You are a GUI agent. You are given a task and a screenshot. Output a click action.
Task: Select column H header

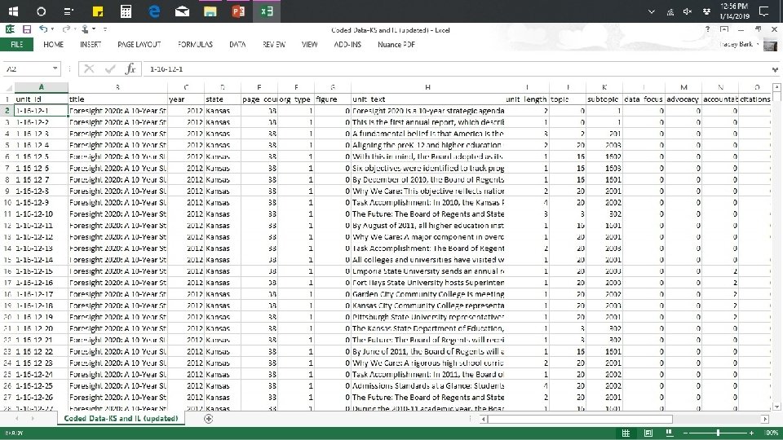427,87
